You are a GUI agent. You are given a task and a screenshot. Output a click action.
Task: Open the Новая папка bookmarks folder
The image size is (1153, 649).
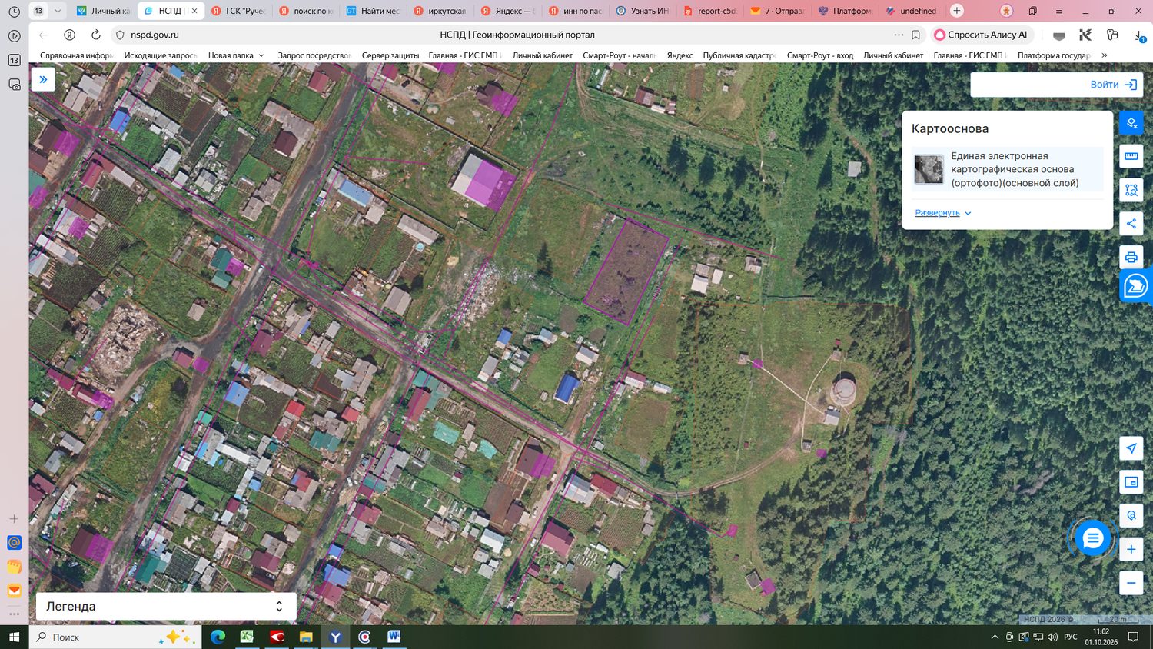click(236, 55)
